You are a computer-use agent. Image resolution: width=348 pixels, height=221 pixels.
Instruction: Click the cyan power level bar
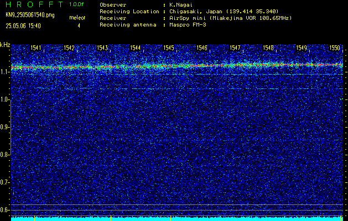pyautogui.click(x=177, y=219)
